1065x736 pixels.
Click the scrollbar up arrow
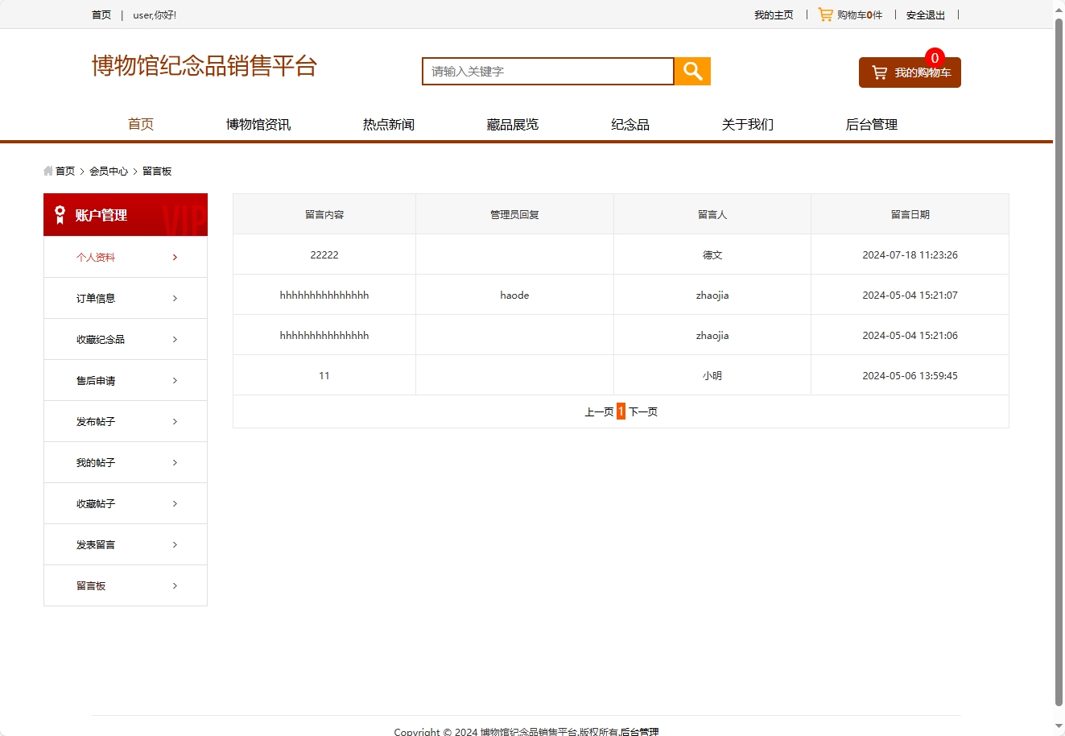[x=1059, y=9]
